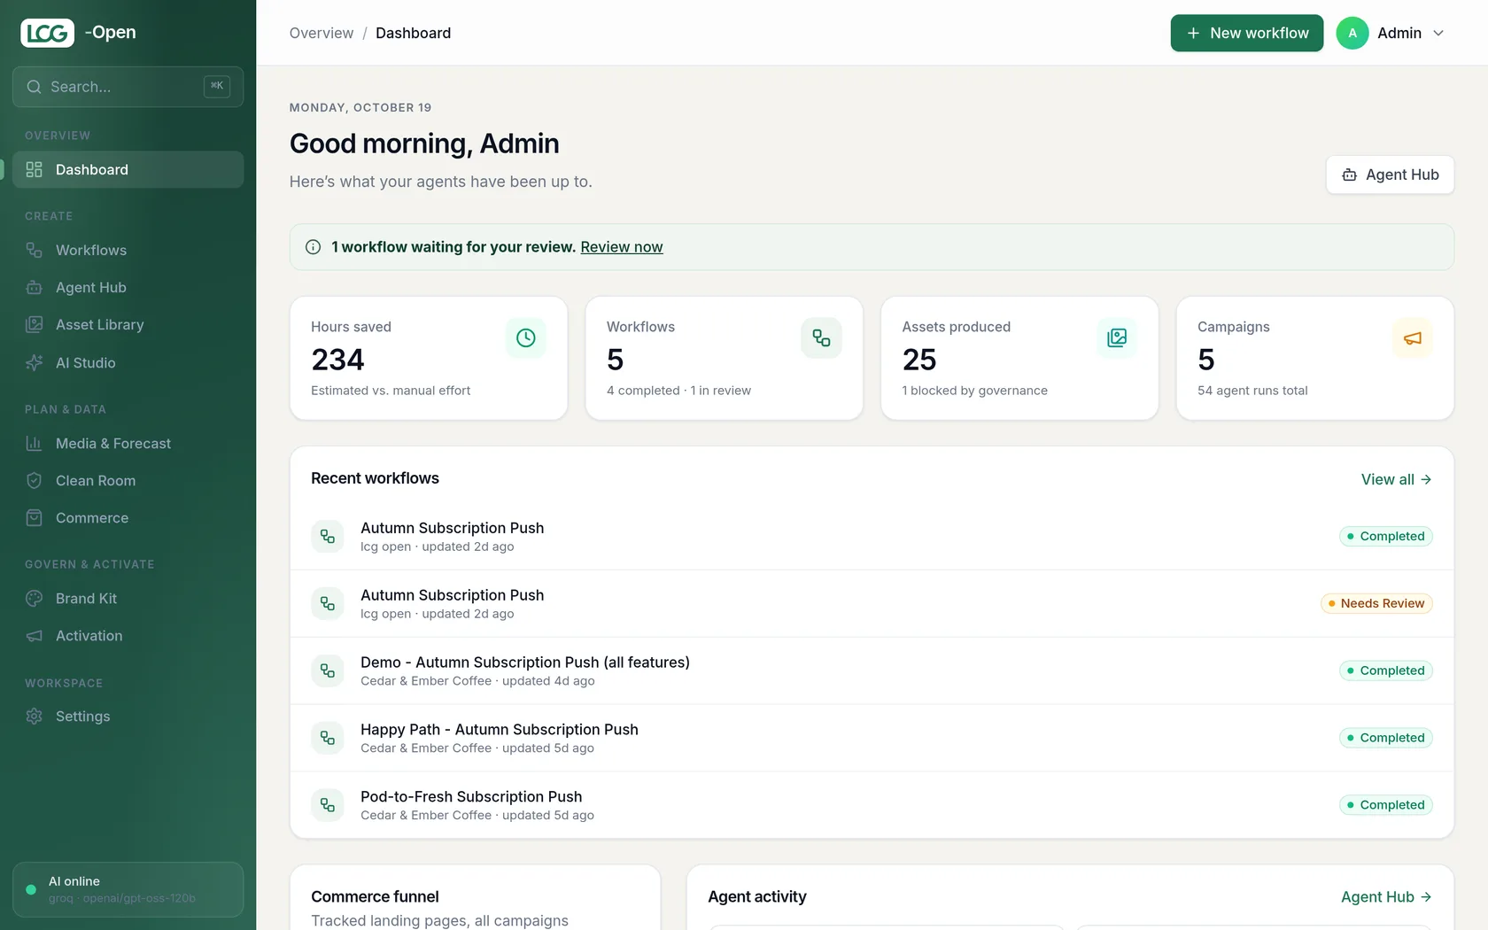The height and width of the screenshot is (930, 1488).
Task: Go to Agent Hub in the sidebar
Action: pos(128,288)
